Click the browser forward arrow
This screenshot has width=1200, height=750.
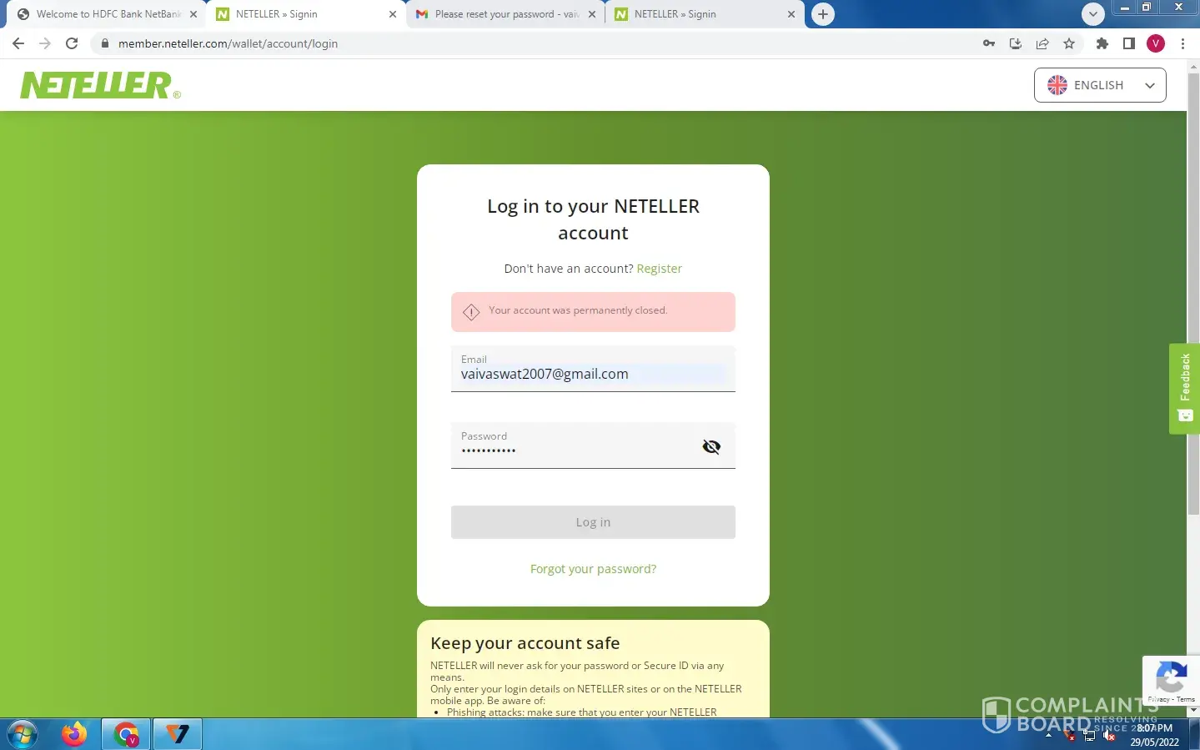[x=45, y=43]
